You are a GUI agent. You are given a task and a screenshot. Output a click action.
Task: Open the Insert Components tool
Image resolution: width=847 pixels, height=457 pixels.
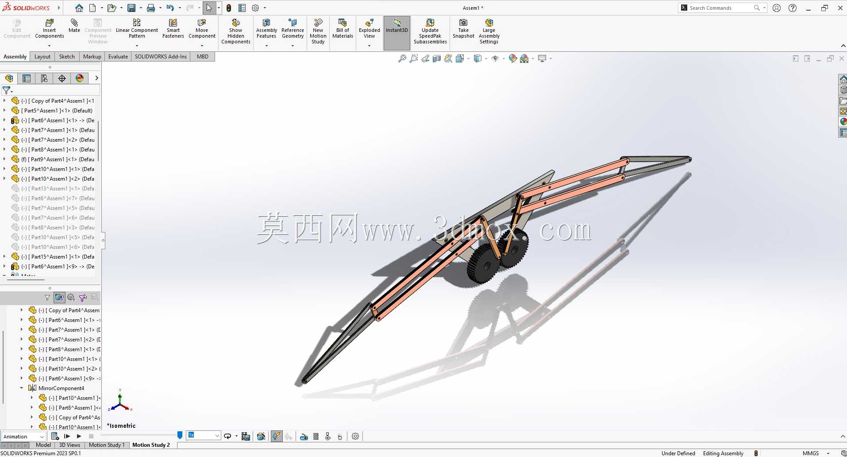click(50, 29)
